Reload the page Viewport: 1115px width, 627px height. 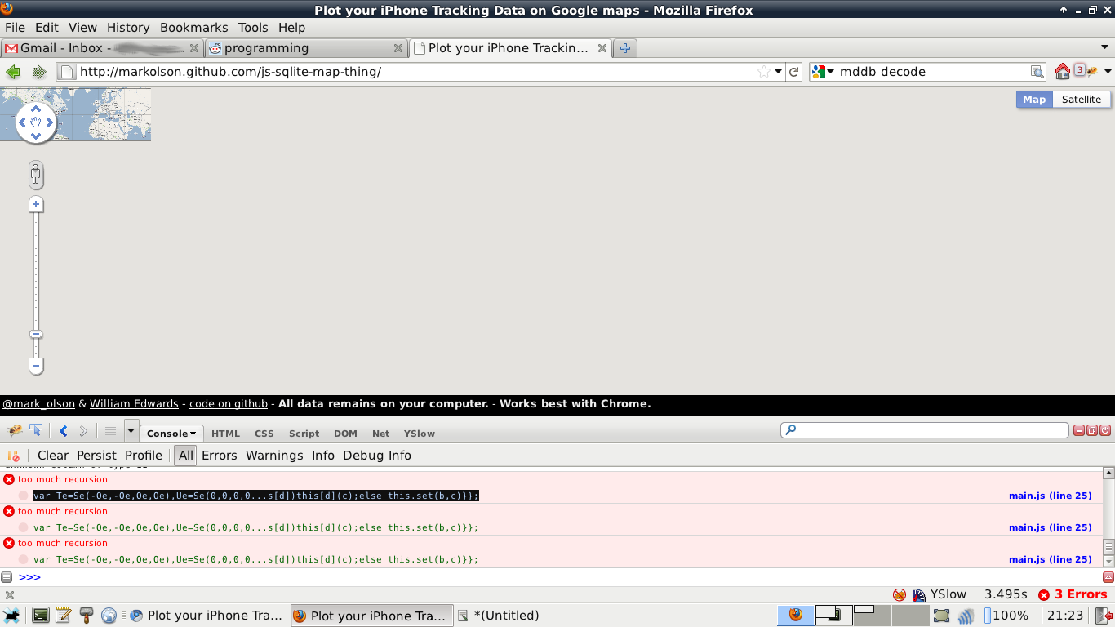click(794, 72)
